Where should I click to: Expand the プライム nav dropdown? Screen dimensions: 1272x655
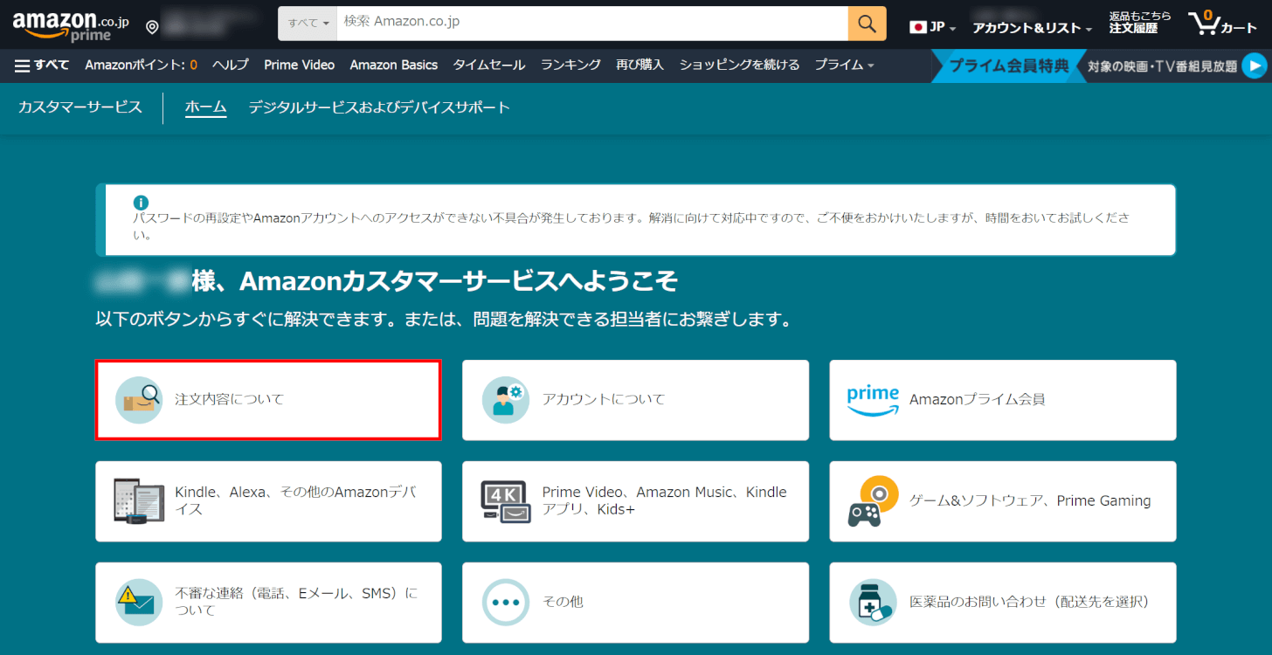pyautogui.click(x=844, y=65)
